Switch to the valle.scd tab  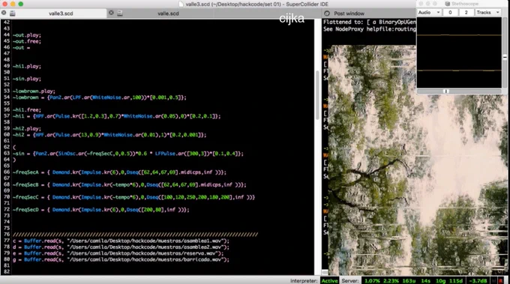coord(168,13)
